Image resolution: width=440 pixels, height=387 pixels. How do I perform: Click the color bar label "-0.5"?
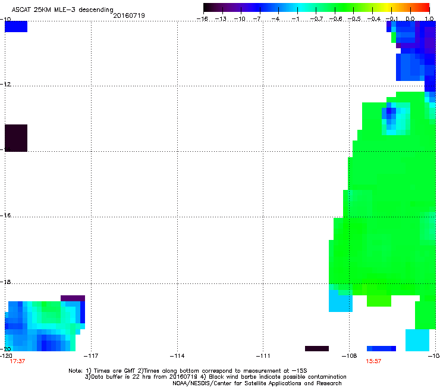pos(354,19)
